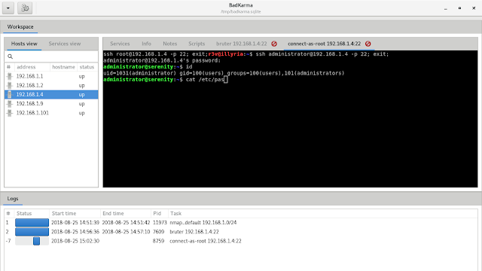The height and width of the screenshot is (271, 482).
Task: Sort logs by Status column
Action: click(32, 214)
